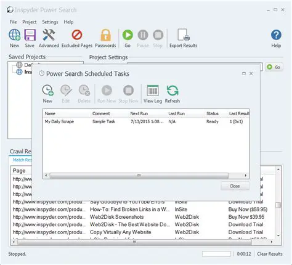Click the Stop toolbar icon
This screenshot has height=265, width=292.
pos(158,35)
